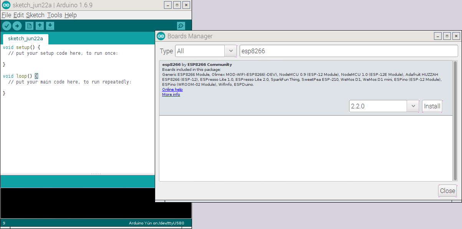Click the Arduino Yún on /dev/ttyUSB0 status text
Screen dimensions: 462x229
[156, 223]
